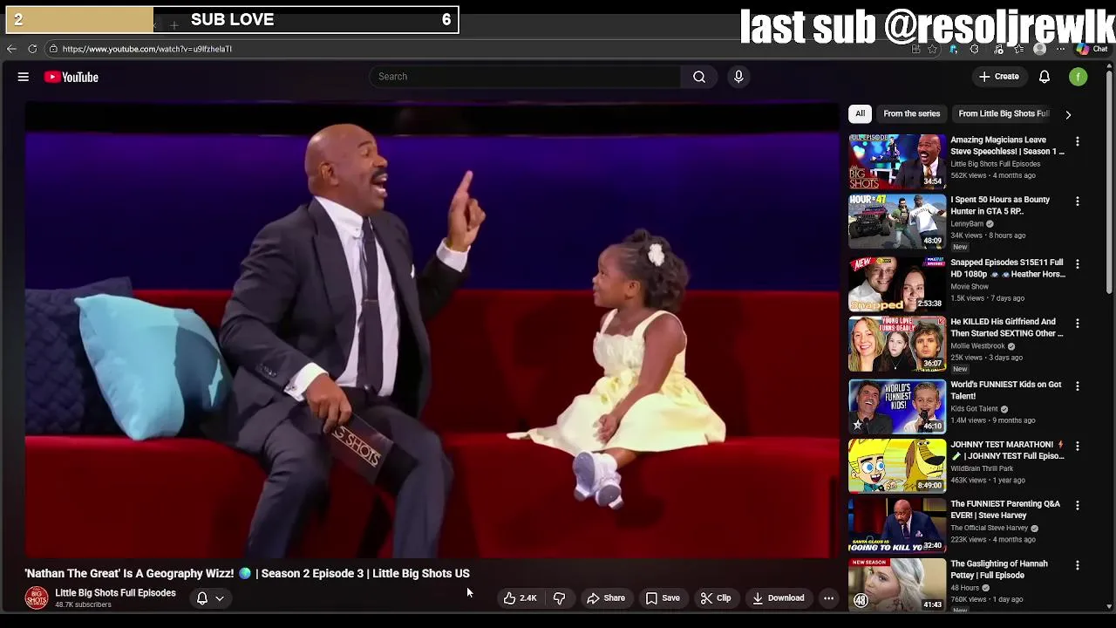
Task: Select the From the series chip
Action: (x=912, y=113)
